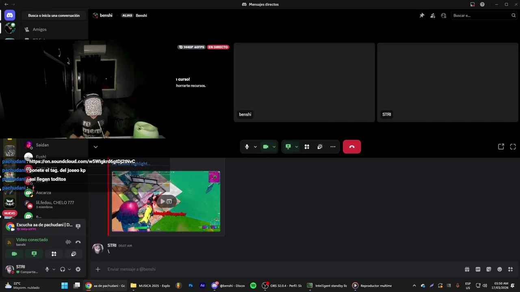Open activities button in sidebar voice panel

[54, 254]
